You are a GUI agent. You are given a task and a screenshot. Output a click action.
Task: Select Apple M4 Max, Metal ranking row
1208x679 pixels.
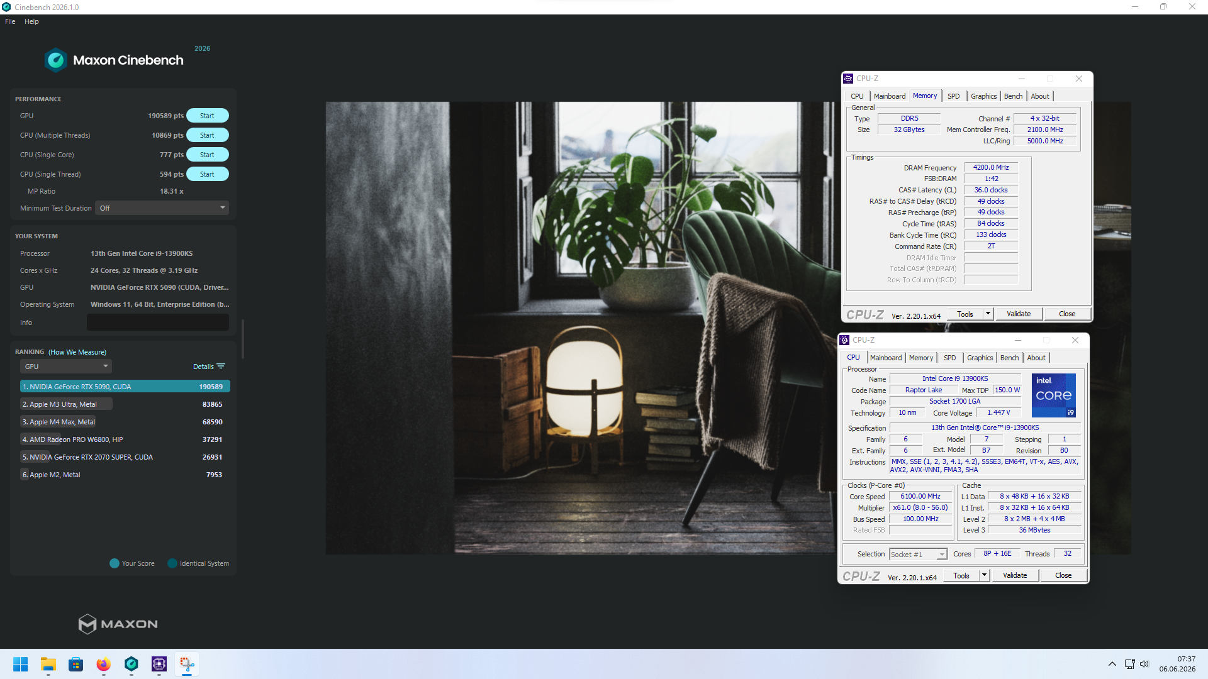tap(125, 422)
